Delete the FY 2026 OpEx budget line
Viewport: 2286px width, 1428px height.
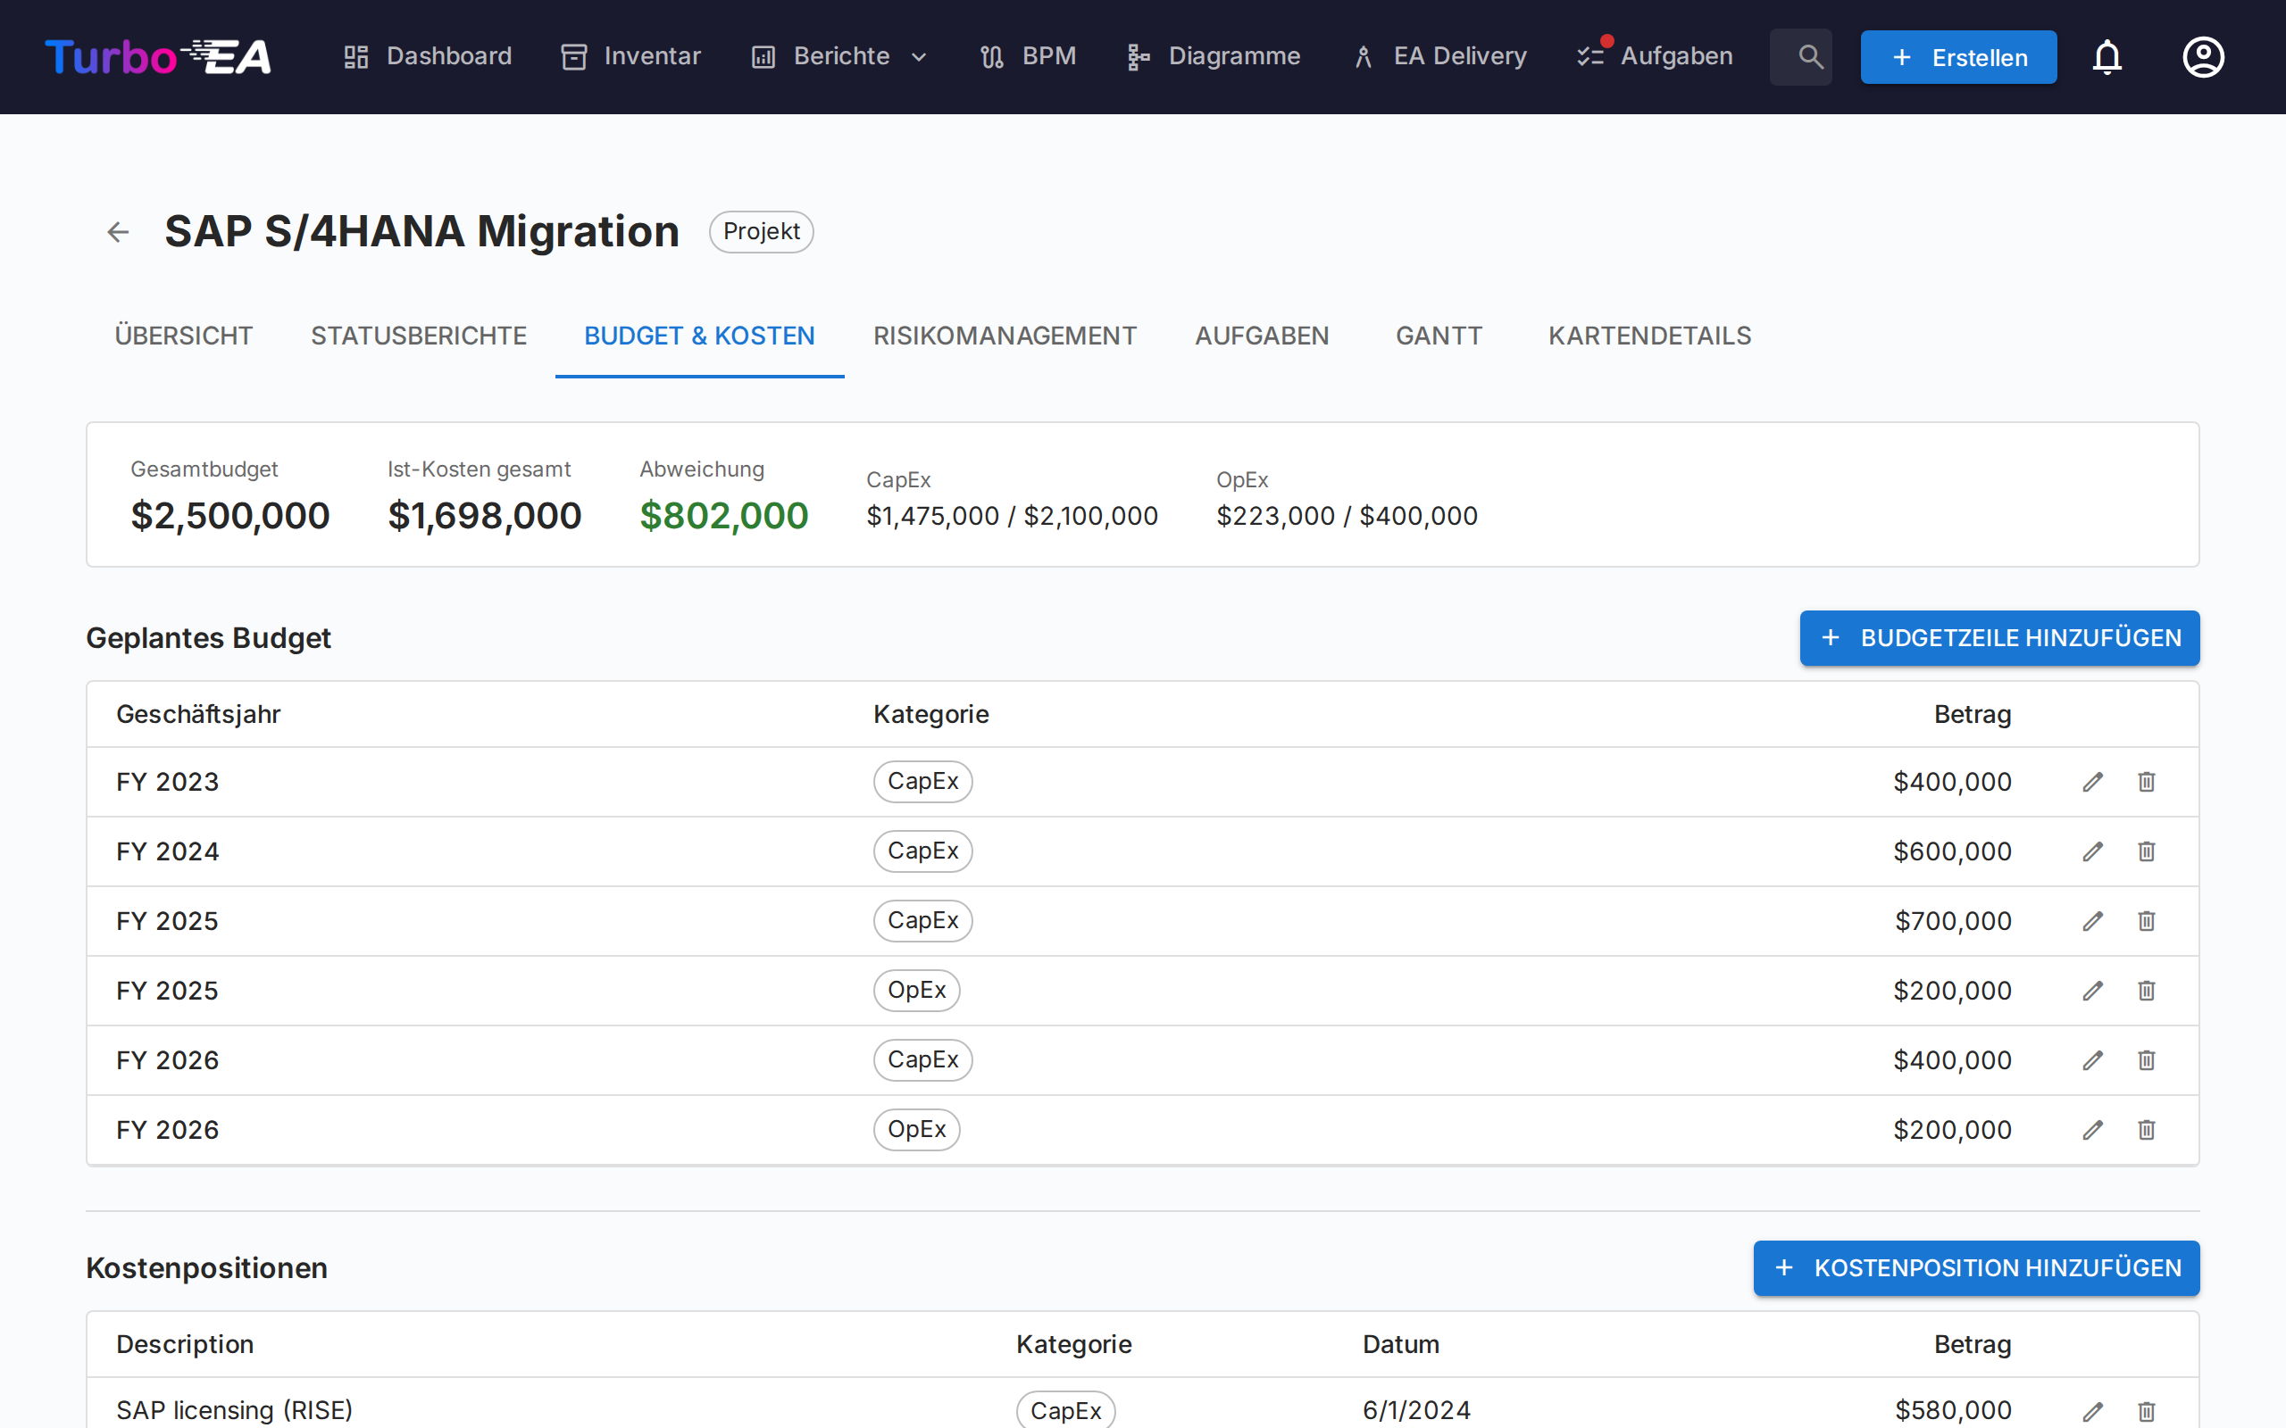2146,1130
